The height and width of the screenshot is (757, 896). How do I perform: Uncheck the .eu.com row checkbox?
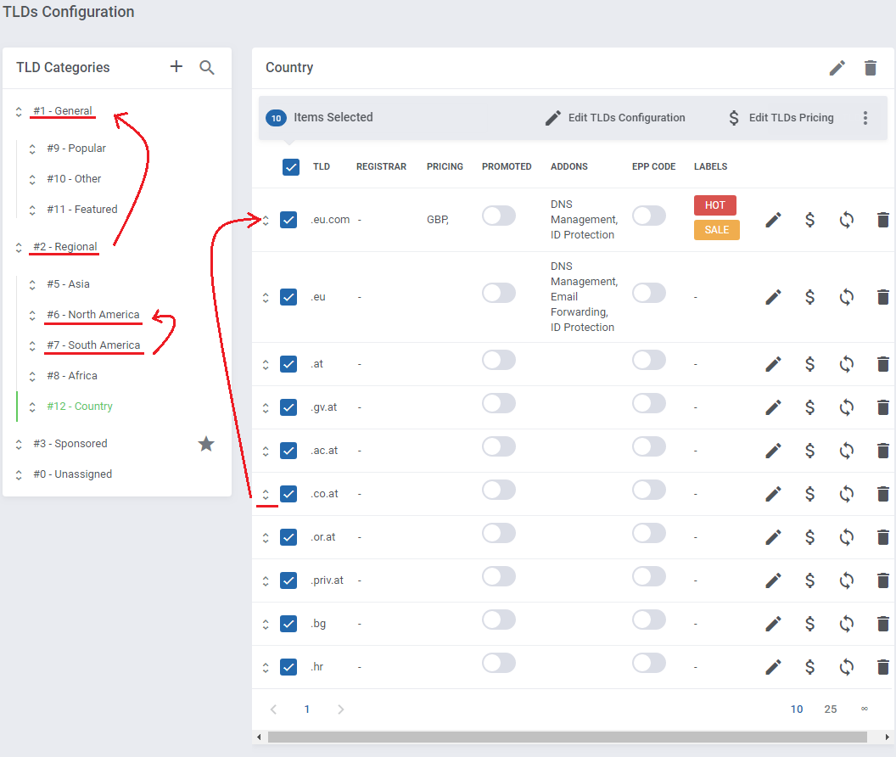tap(288, 220)
